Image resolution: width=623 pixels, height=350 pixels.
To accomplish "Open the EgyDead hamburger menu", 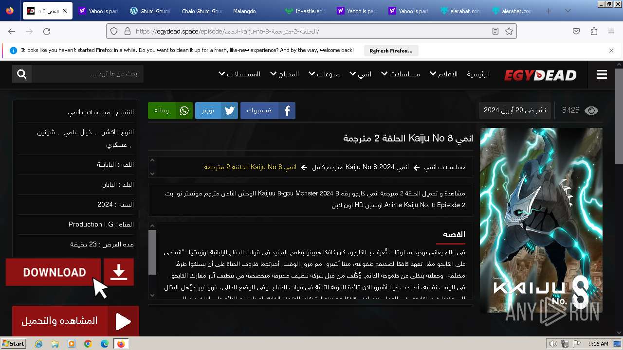I will (x=602, y=74).
